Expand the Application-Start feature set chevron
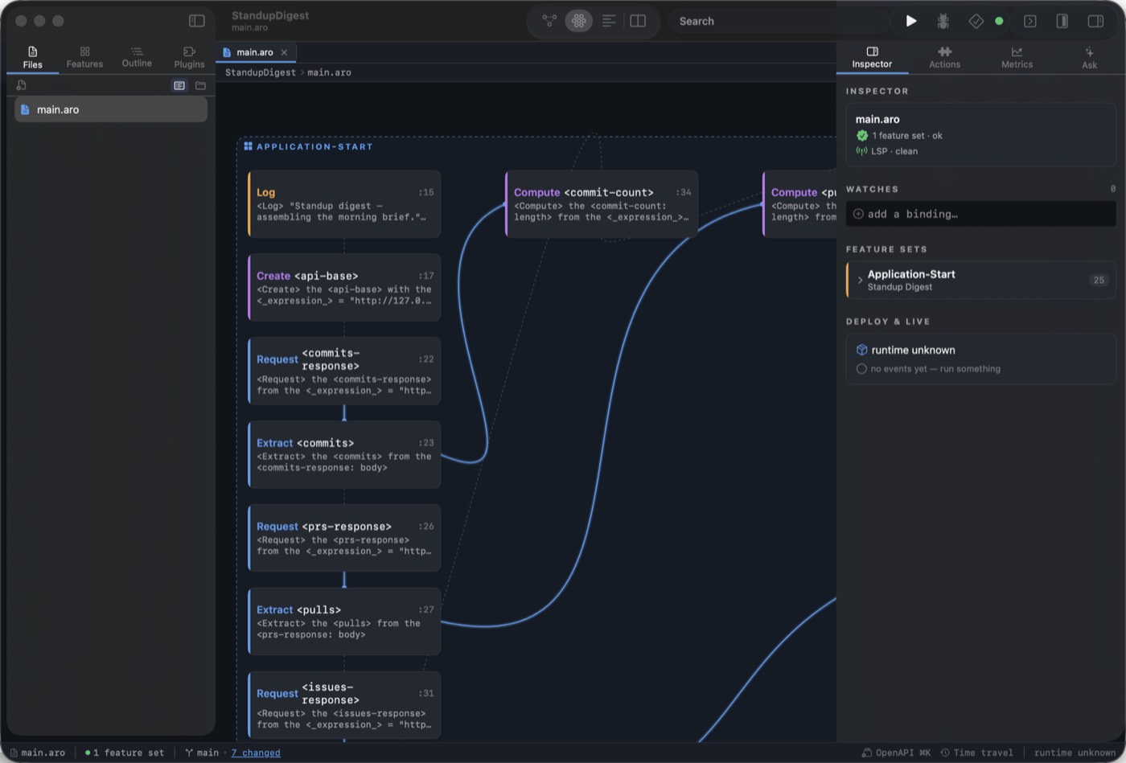Image resolution: width=1126 pixels, height=763 pixels. click(x=860, y=280)
